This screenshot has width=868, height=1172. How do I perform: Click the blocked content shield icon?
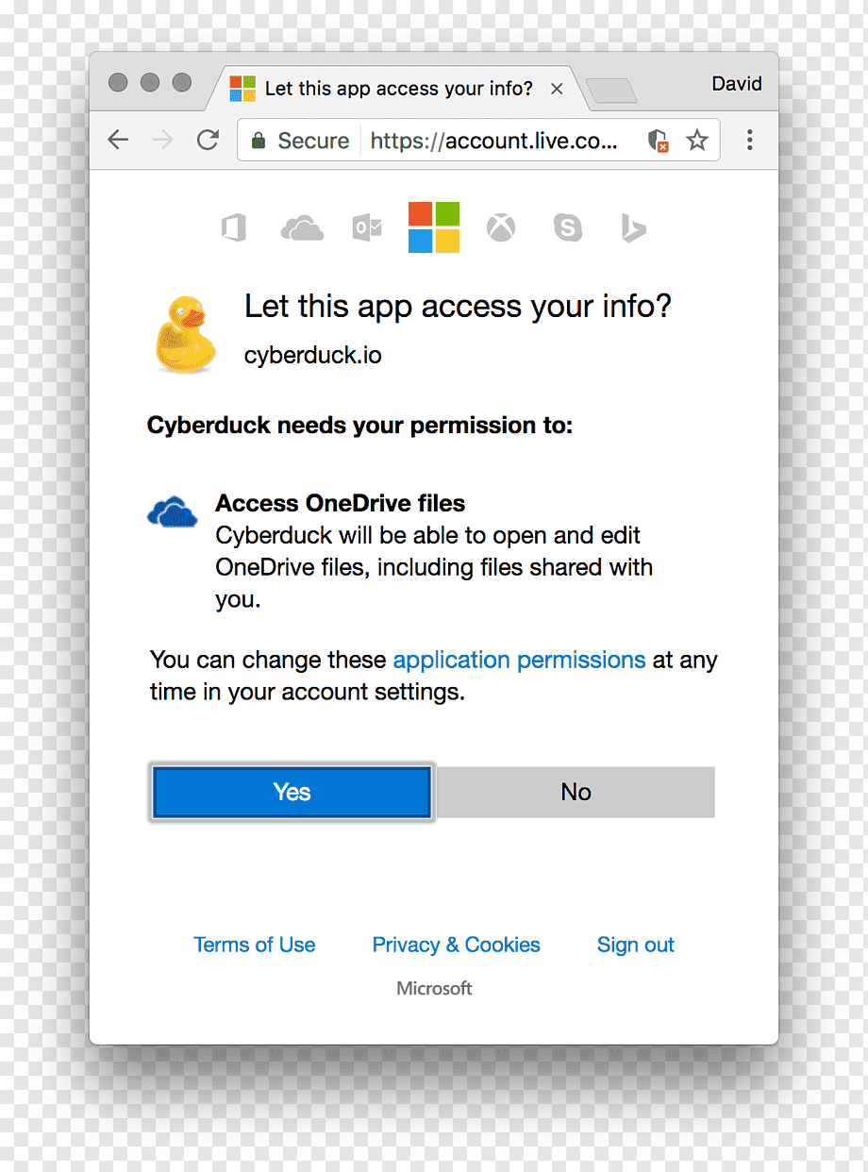[659, 141]
